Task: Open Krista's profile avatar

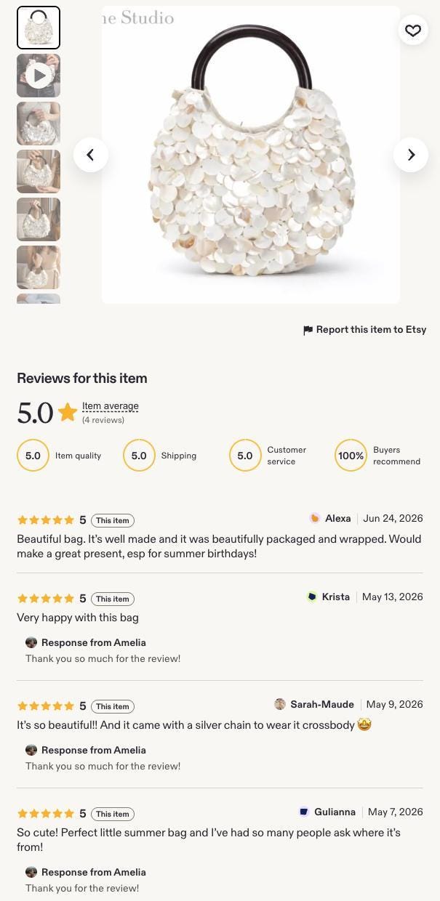Action: click(312, 597)
